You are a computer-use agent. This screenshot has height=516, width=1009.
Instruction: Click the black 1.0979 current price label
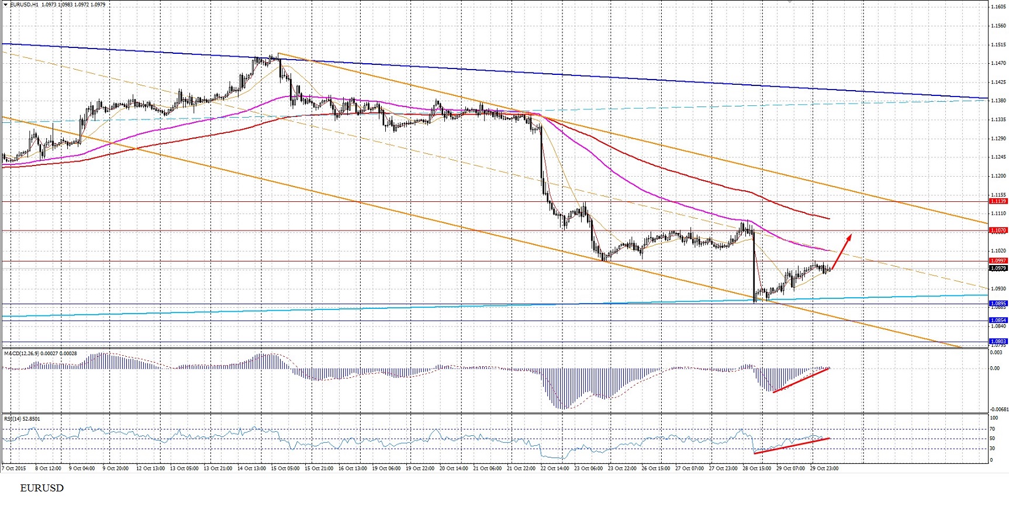(x=998, y=269)
